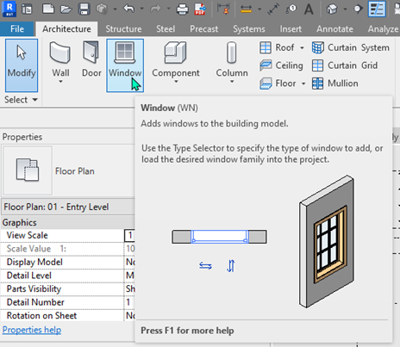Click the Save icon in quick access toolbar

click(x=84, y=9)
